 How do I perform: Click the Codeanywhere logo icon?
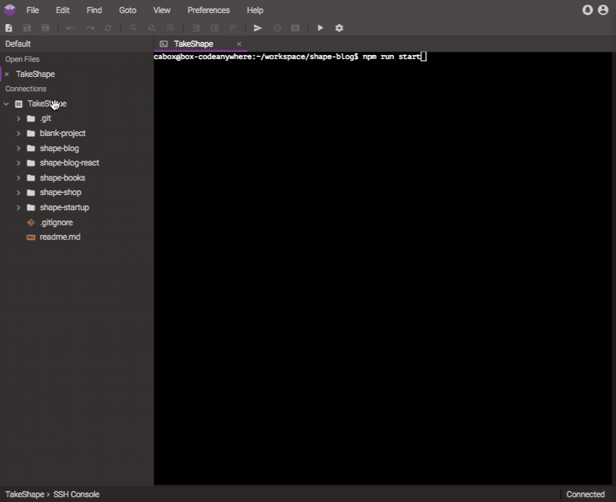coord(10,10)
